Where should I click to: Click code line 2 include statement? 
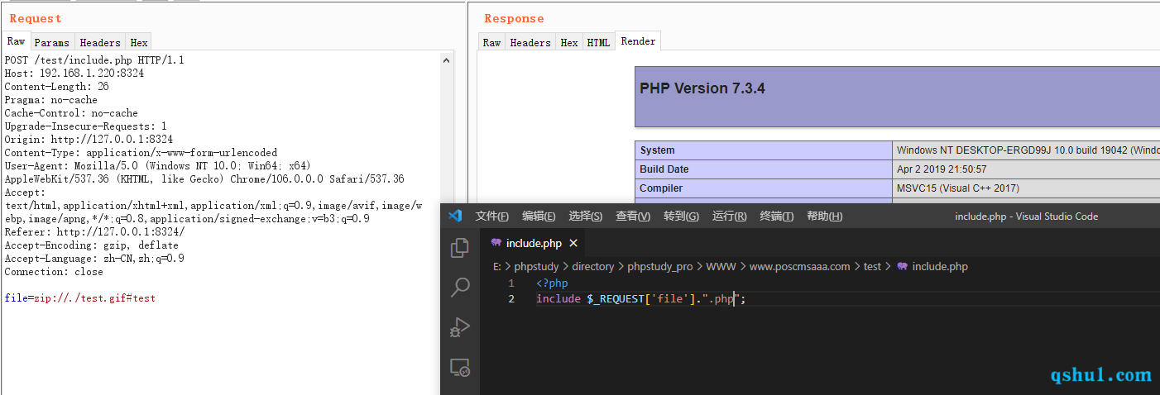(x=641, y=299)
